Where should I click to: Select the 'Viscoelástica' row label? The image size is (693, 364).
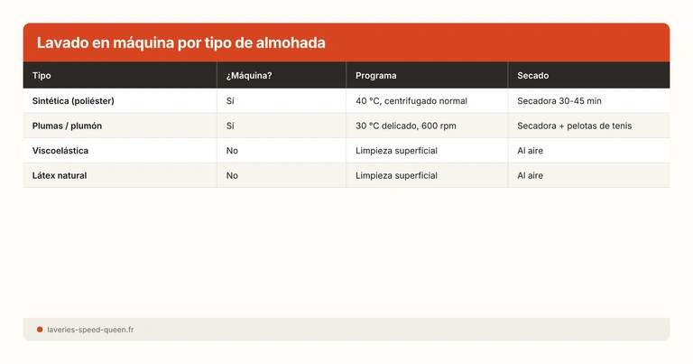point(60,151)
